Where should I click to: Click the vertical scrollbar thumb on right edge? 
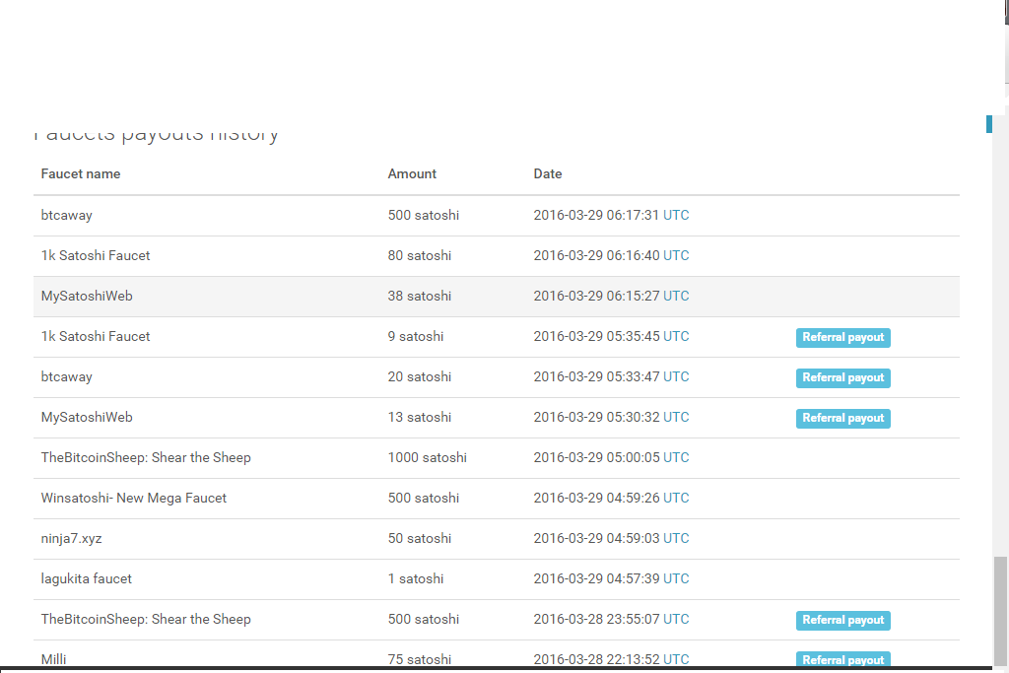(1000, 611)
